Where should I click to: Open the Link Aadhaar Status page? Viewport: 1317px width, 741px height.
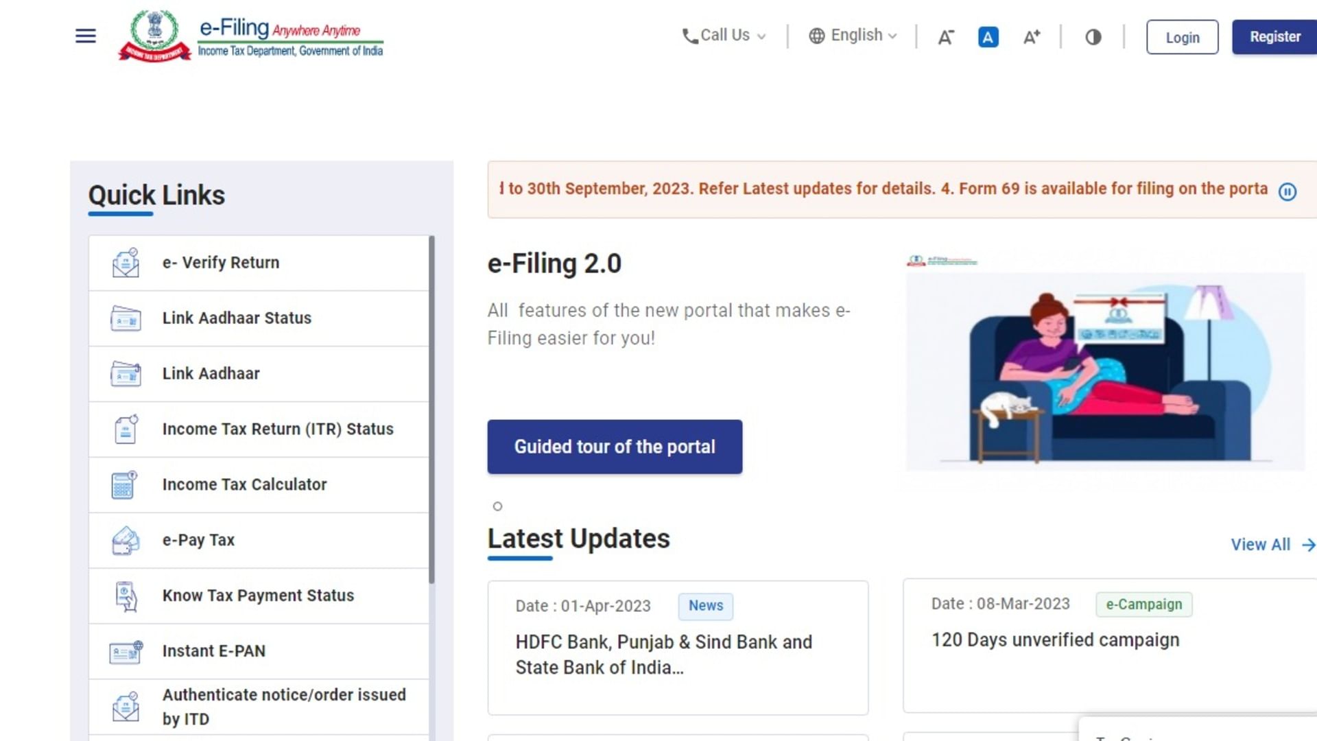(x=237, y=318)
